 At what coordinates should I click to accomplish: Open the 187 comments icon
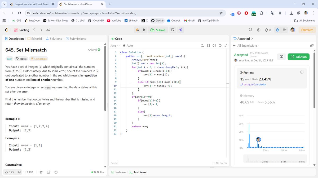(29, 172)
